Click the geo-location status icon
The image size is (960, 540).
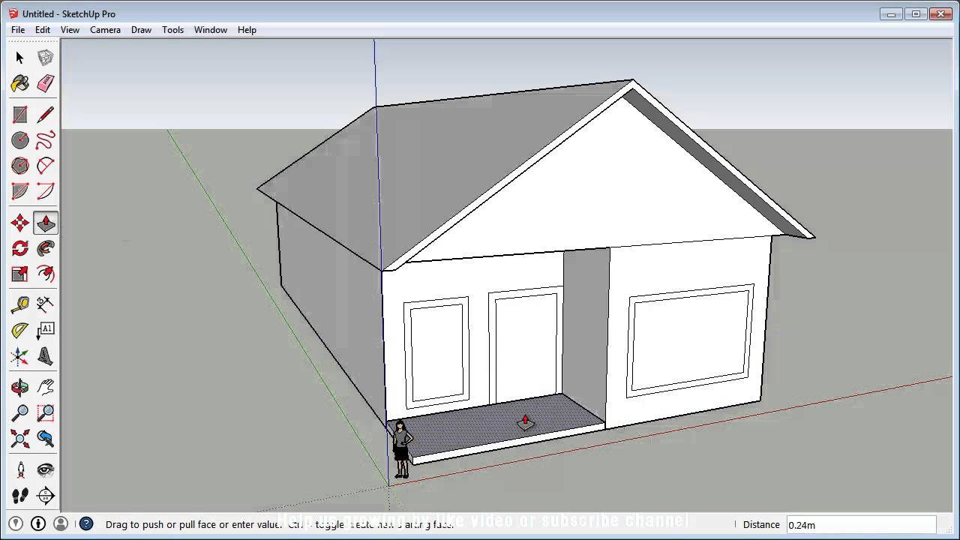16,523
